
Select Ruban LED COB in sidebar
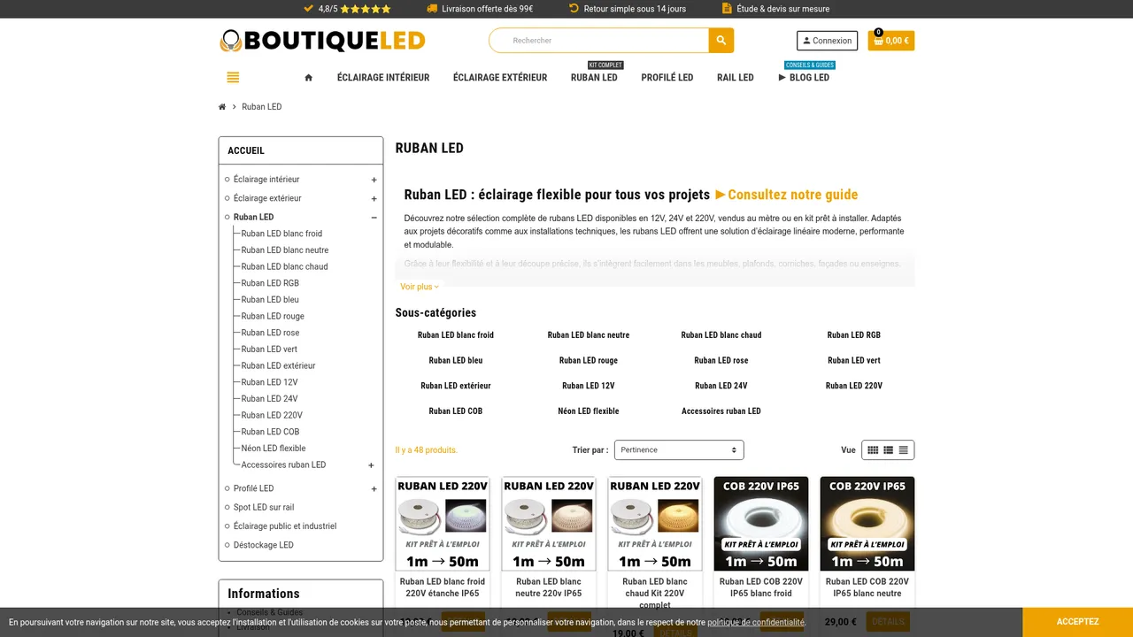point(270,432)
